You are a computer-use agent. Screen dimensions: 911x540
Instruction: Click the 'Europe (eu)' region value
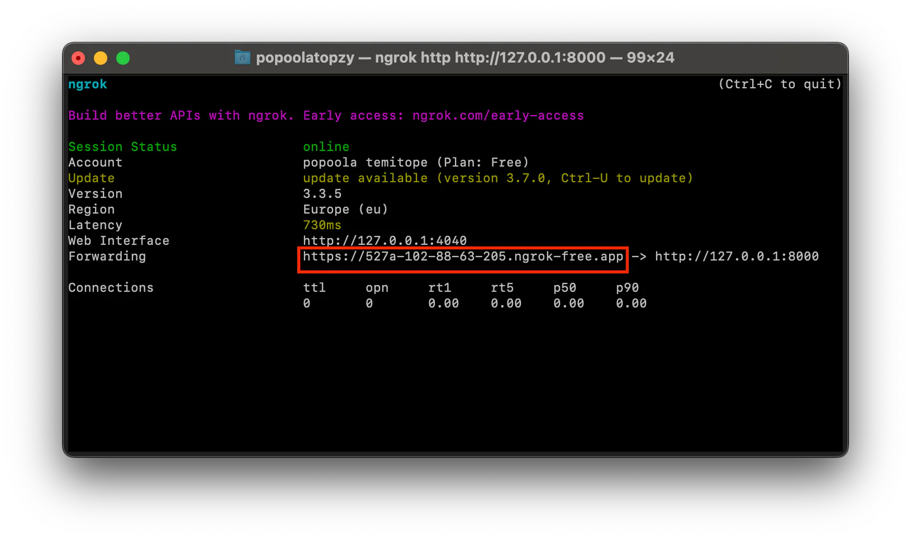[x=346, y=210]
